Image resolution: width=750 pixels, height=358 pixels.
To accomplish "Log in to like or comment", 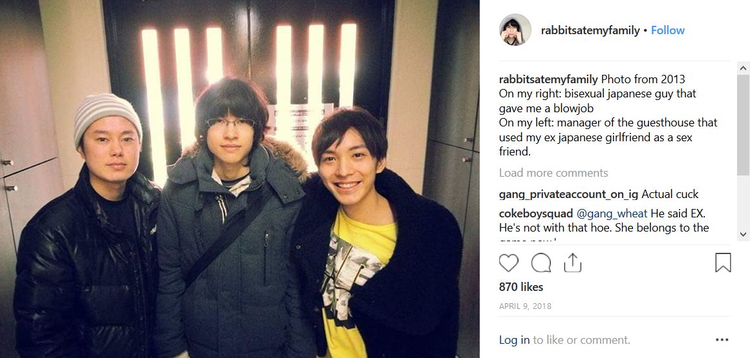I will click(x=514, y=340).
